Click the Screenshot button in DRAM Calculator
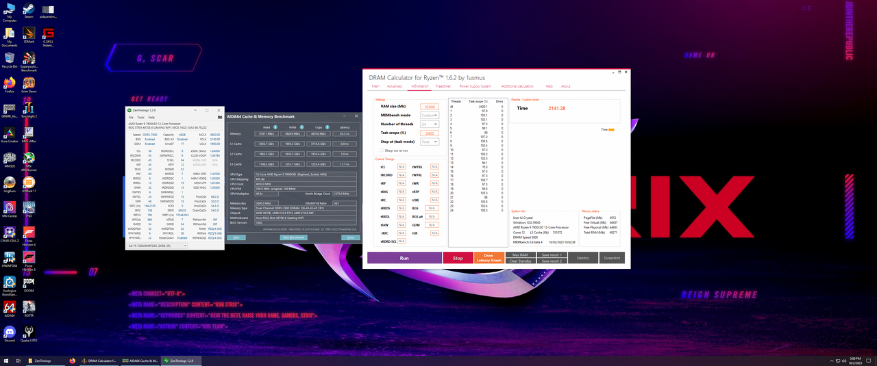 coord(613,258)
